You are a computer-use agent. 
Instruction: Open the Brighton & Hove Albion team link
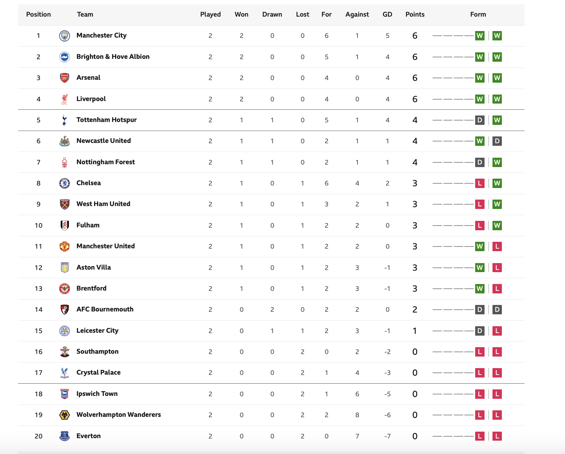point(113,57)
